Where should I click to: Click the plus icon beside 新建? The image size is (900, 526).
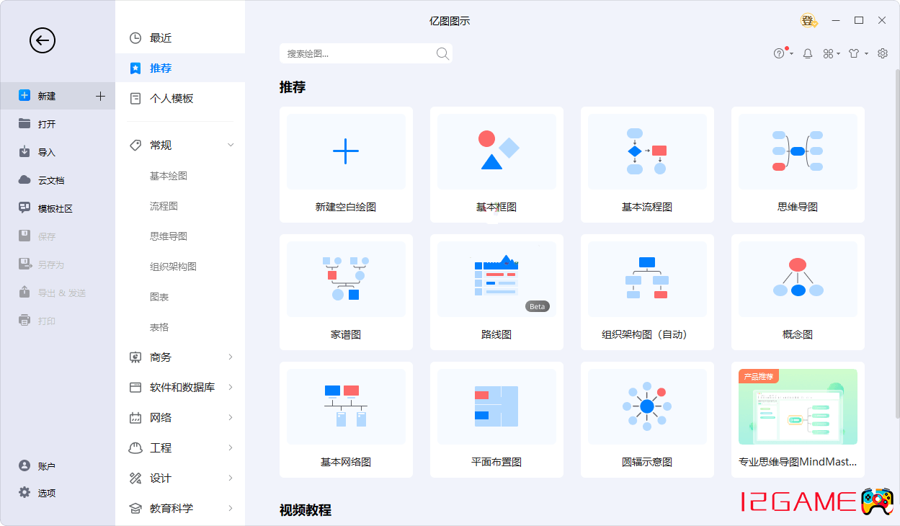100,96
